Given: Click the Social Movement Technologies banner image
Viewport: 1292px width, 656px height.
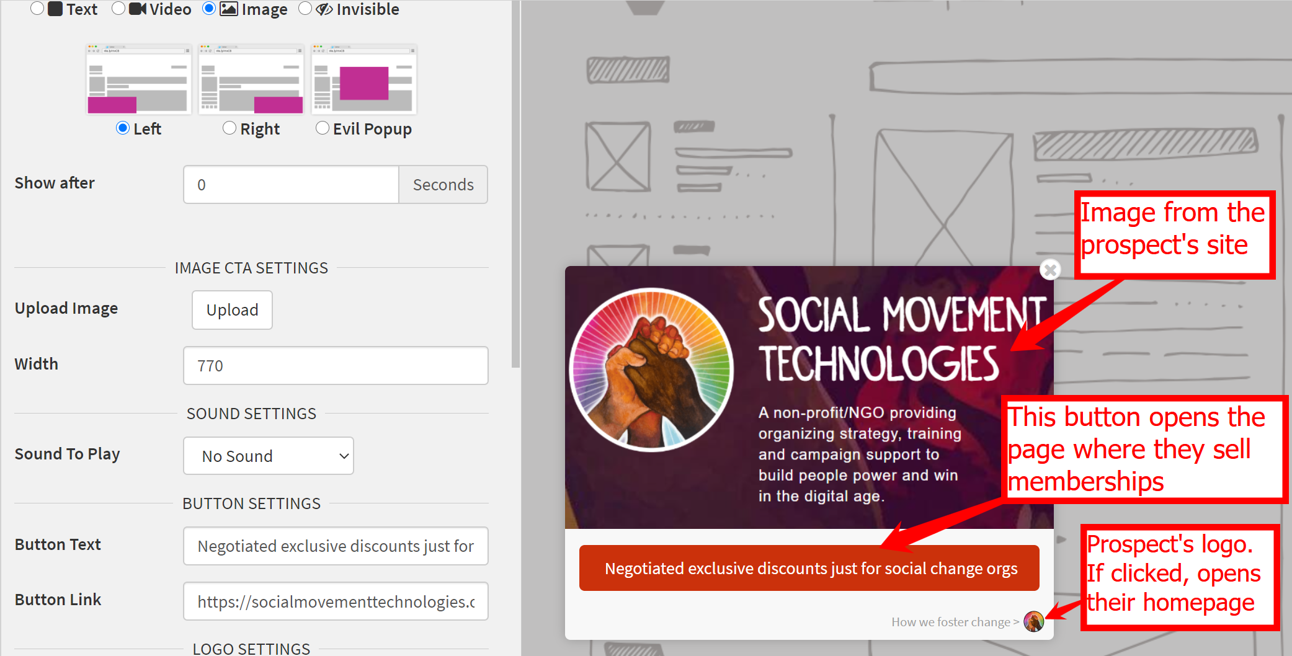Looking at the screenshot, I should (809, 397).
